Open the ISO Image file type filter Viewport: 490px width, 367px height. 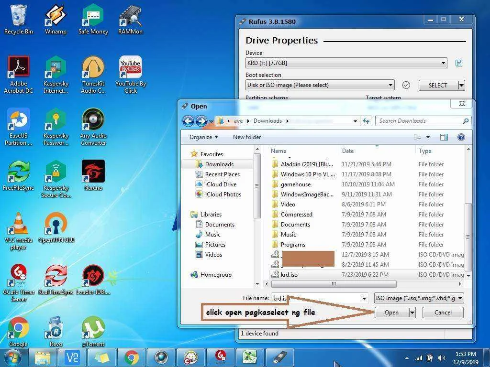click(419, 298)
